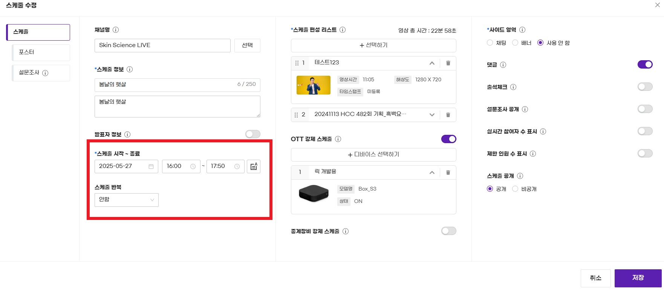This screenshot has height=290, width=664.
Task: Turn on 출석체크 toggle
Action: (645, 87)
